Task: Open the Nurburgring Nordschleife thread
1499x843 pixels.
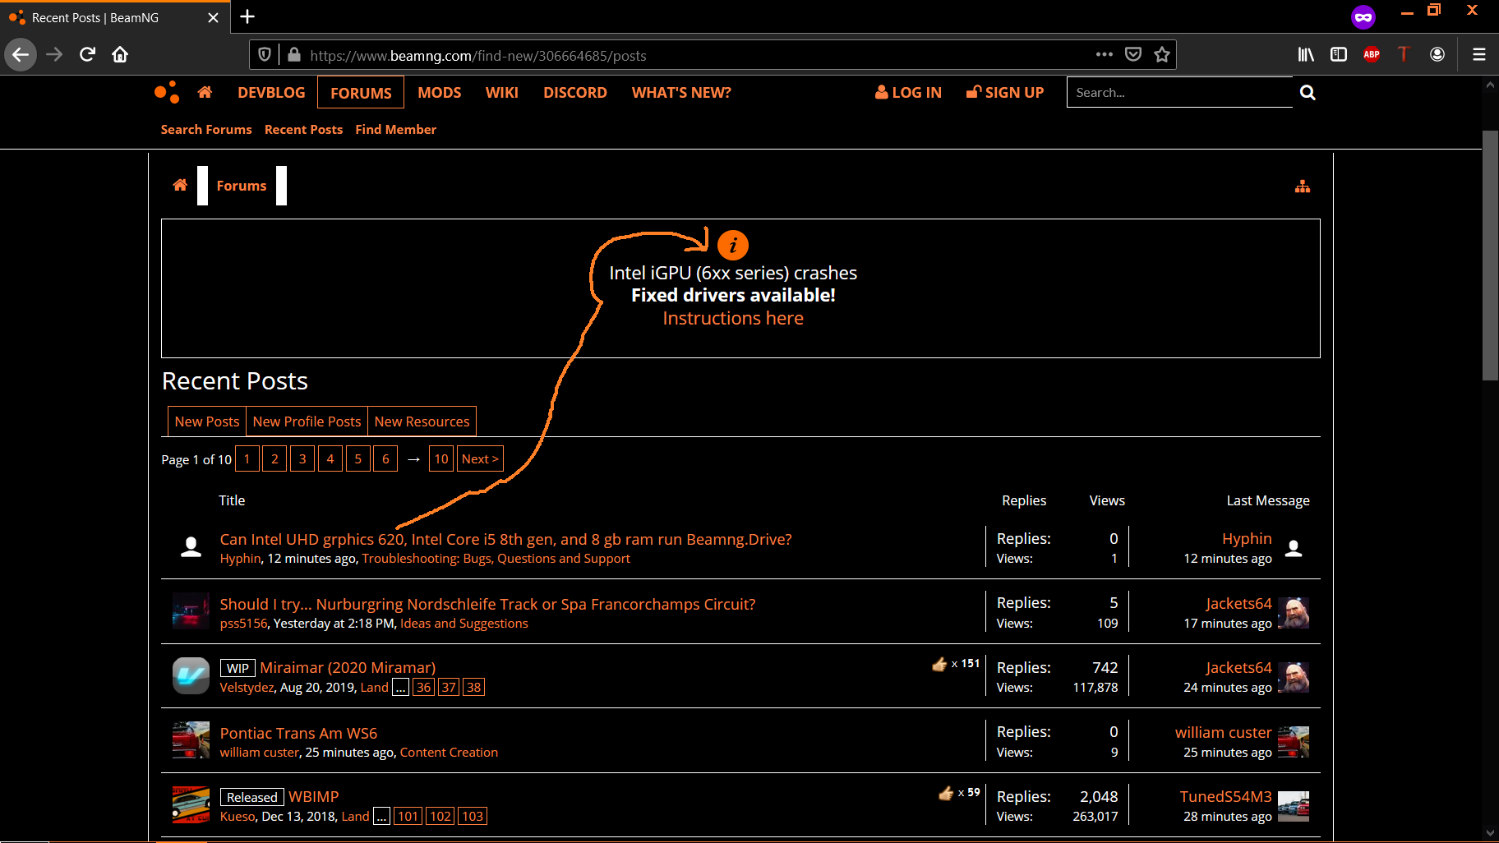Action: click(487, 604)
